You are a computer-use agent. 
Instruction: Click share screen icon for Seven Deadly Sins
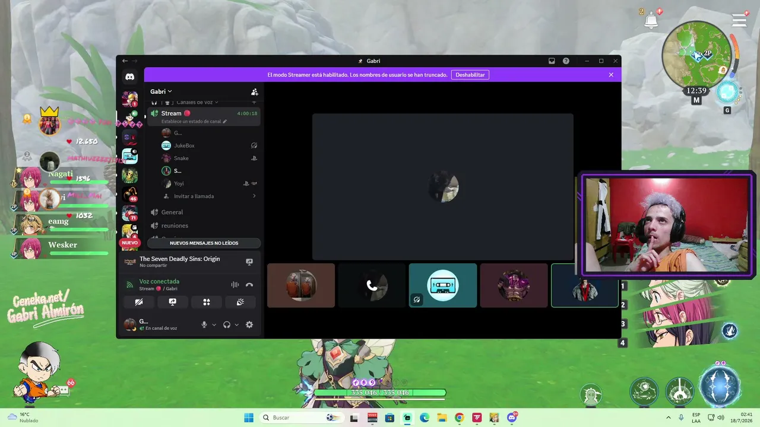click(x=249, y=262)
